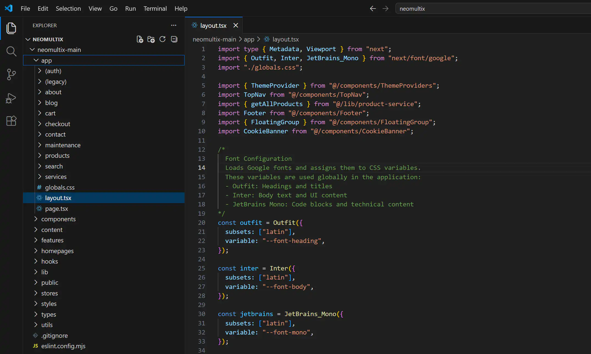Open the File menu
The height and width of the screenshot is (354, 591).
25,9
